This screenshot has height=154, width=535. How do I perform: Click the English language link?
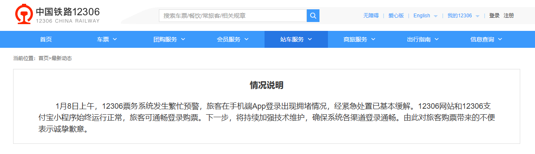[422, 16]
